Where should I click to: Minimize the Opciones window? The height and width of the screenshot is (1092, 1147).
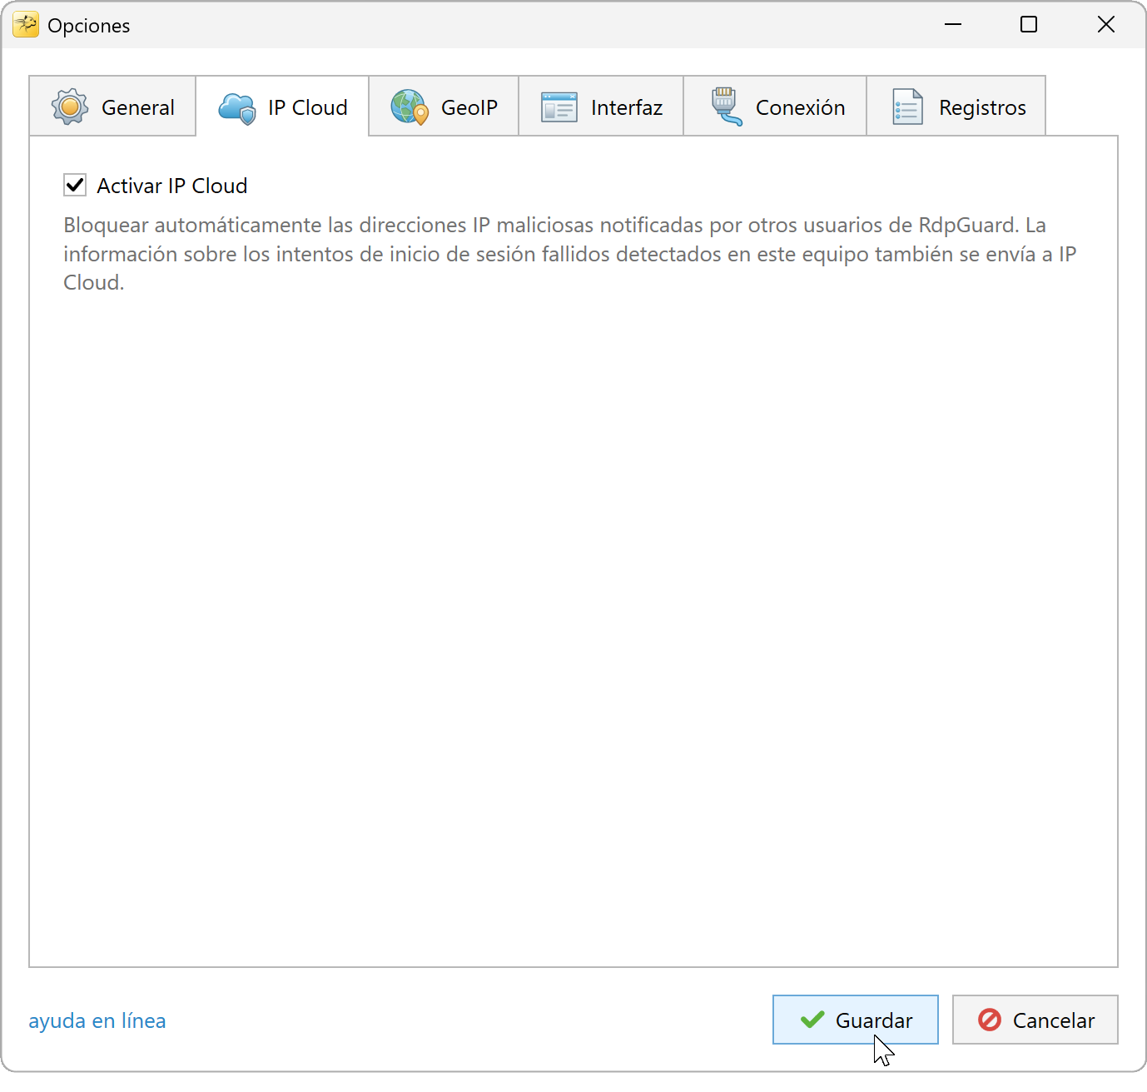click(953, 25)
